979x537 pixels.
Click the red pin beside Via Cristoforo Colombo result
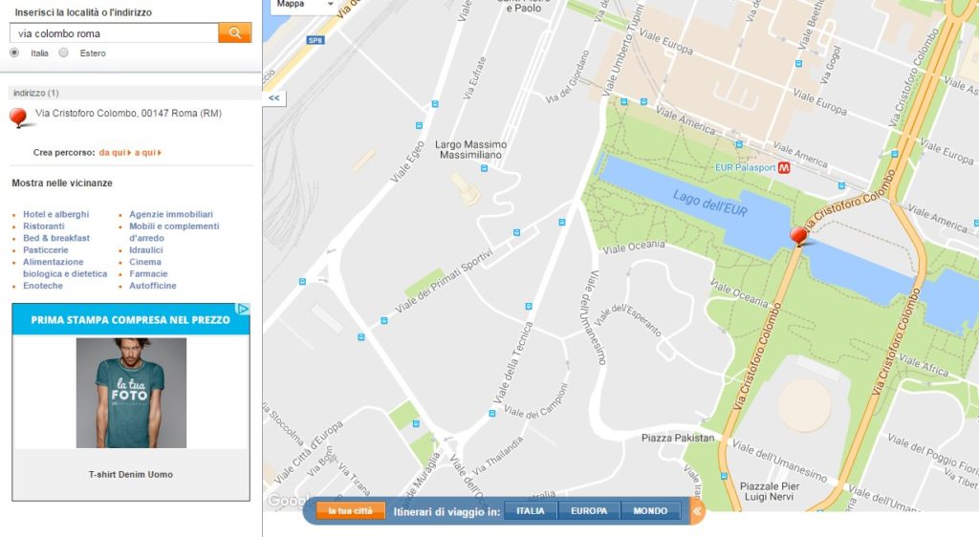(x=19, y=117)
